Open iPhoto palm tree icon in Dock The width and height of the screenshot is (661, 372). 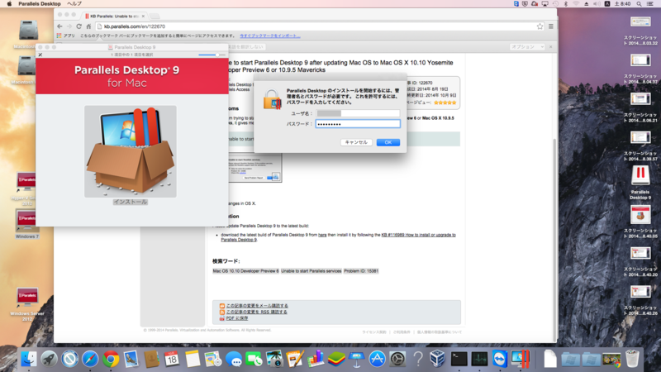point(274,359)
